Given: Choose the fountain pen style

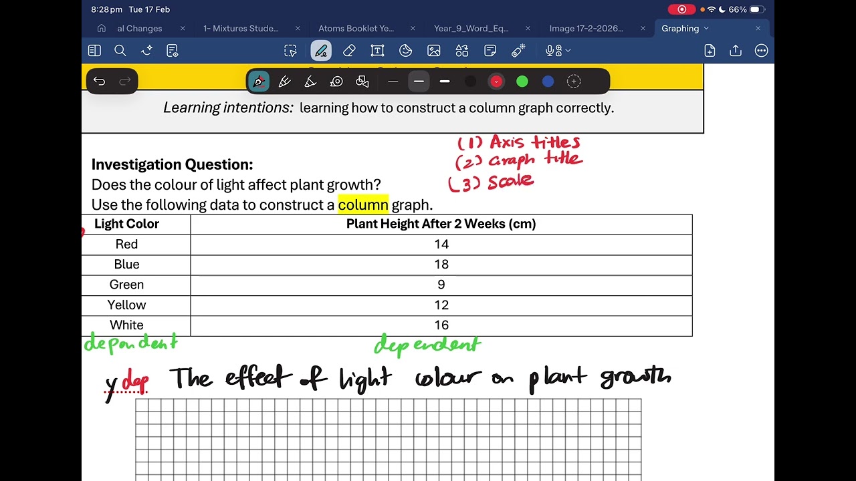Looking at the screenshot, I should [259, 82].
